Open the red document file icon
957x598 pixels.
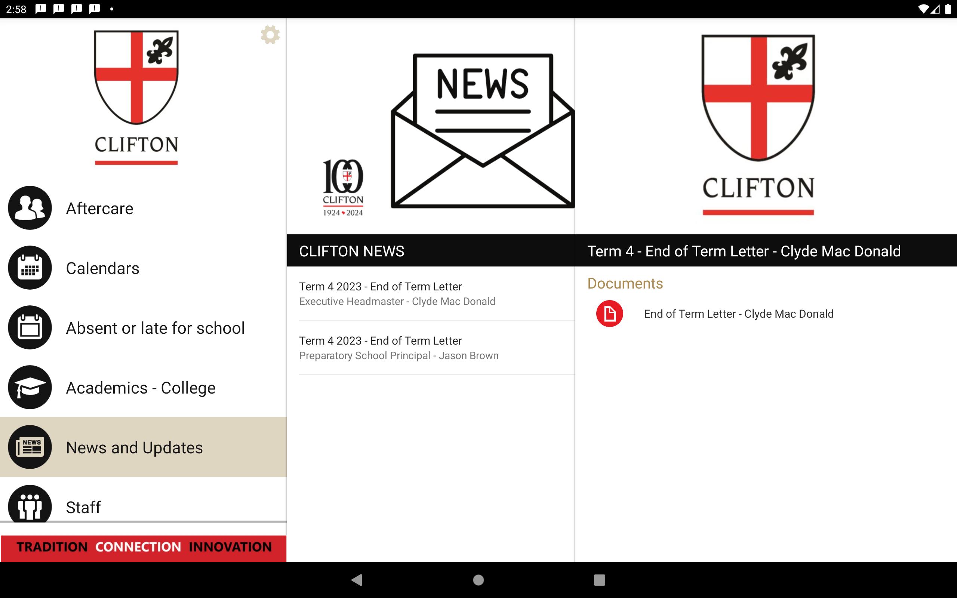tap(609, 314)
